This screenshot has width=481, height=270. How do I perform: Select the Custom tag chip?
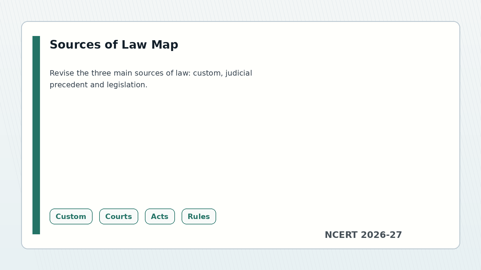(71, 216)
